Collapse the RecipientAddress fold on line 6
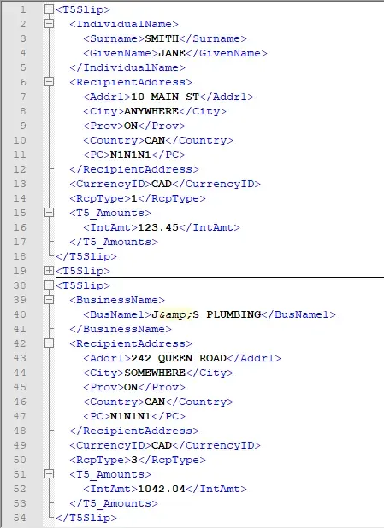Viewport: 384px width, 528px height. (x=50, y=82)
